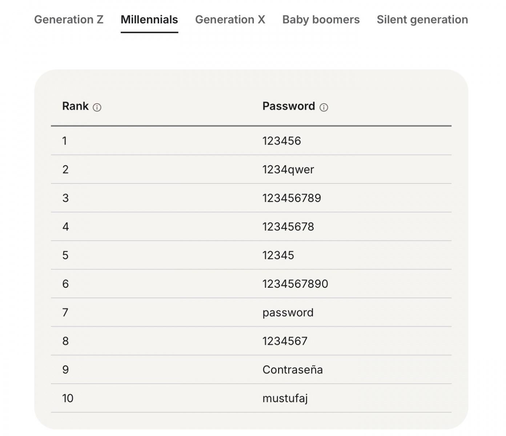The height and width of the screenshot is (436, 506).
Task: Click the 1234qwer password cell
Action: tap(288, 170)
